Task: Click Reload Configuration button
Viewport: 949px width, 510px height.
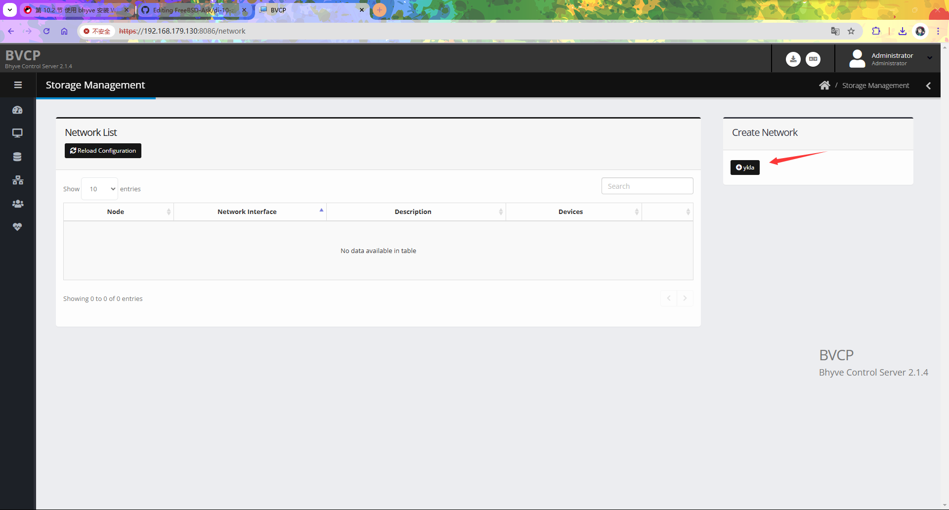Action: [x=103, y=151]
